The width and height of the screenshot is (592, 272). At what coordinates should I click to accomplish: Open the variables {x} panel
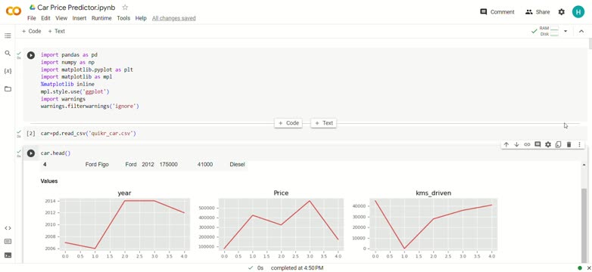8,71
